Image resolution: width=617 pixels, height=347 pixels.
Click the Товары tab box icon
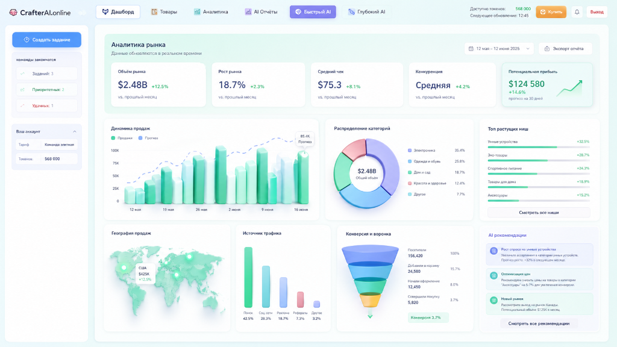pos(154,12)
